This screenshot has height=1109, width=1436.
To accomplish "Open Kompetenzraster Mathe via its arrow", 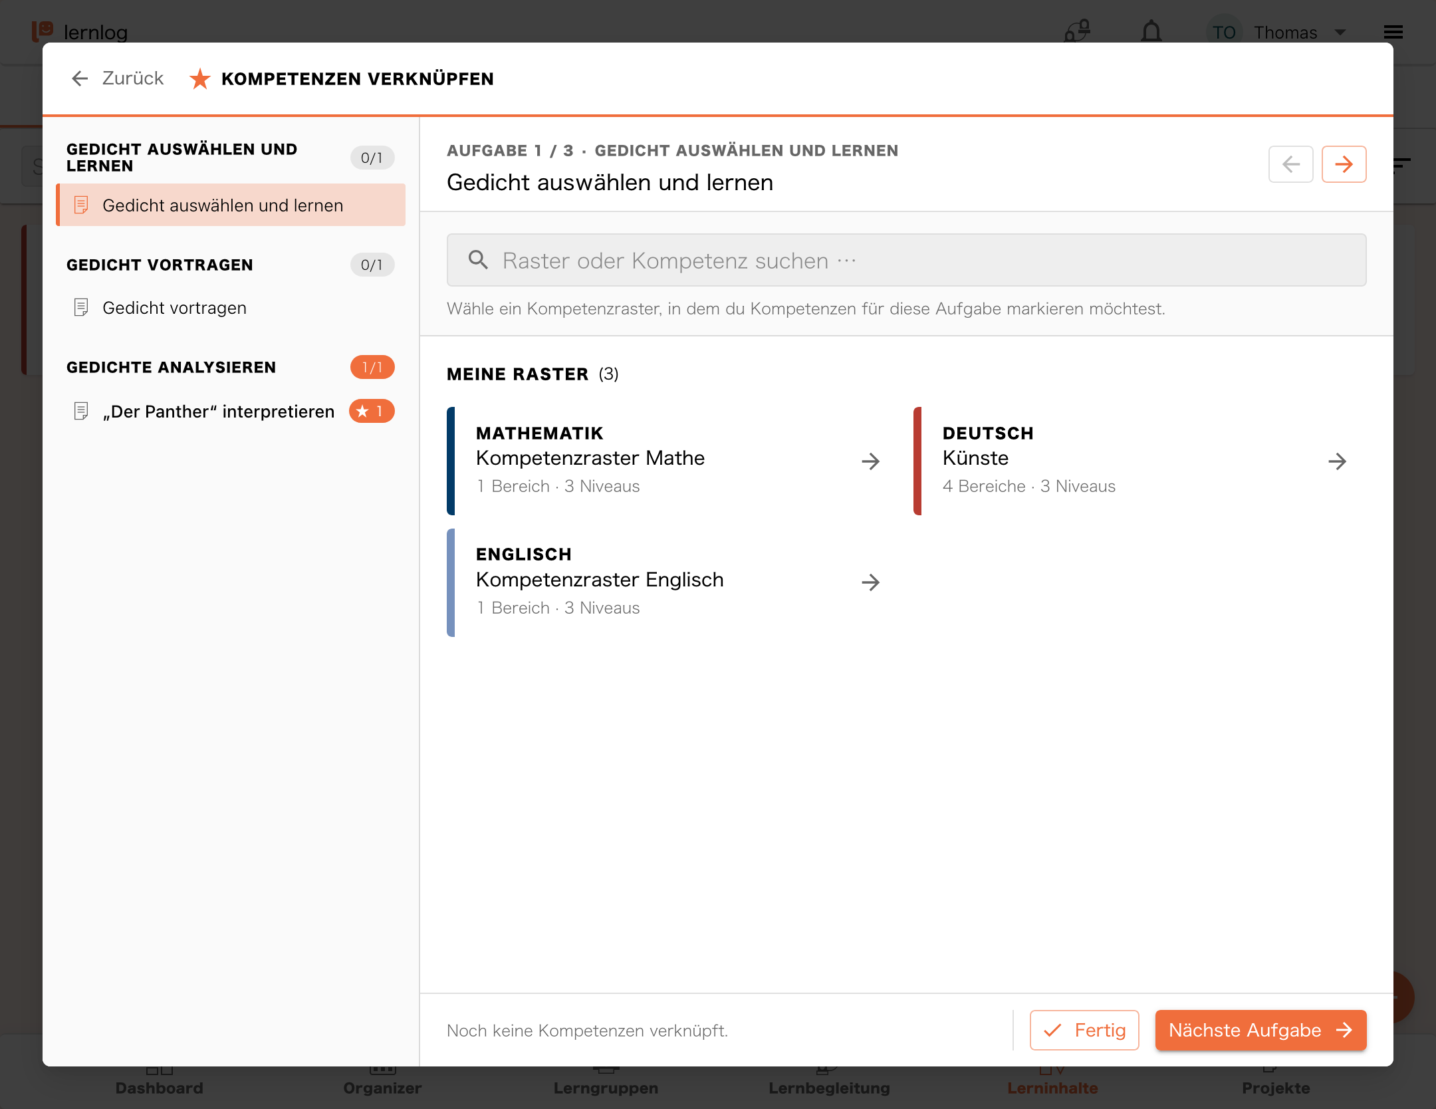I will tap(870, 461).
